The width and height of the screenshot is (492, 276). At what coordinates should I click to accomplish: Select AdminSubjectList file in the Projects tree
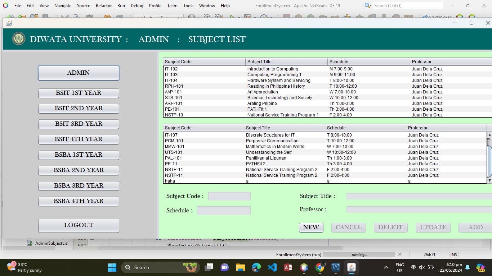pyautogui.click(x=48, y=243)
